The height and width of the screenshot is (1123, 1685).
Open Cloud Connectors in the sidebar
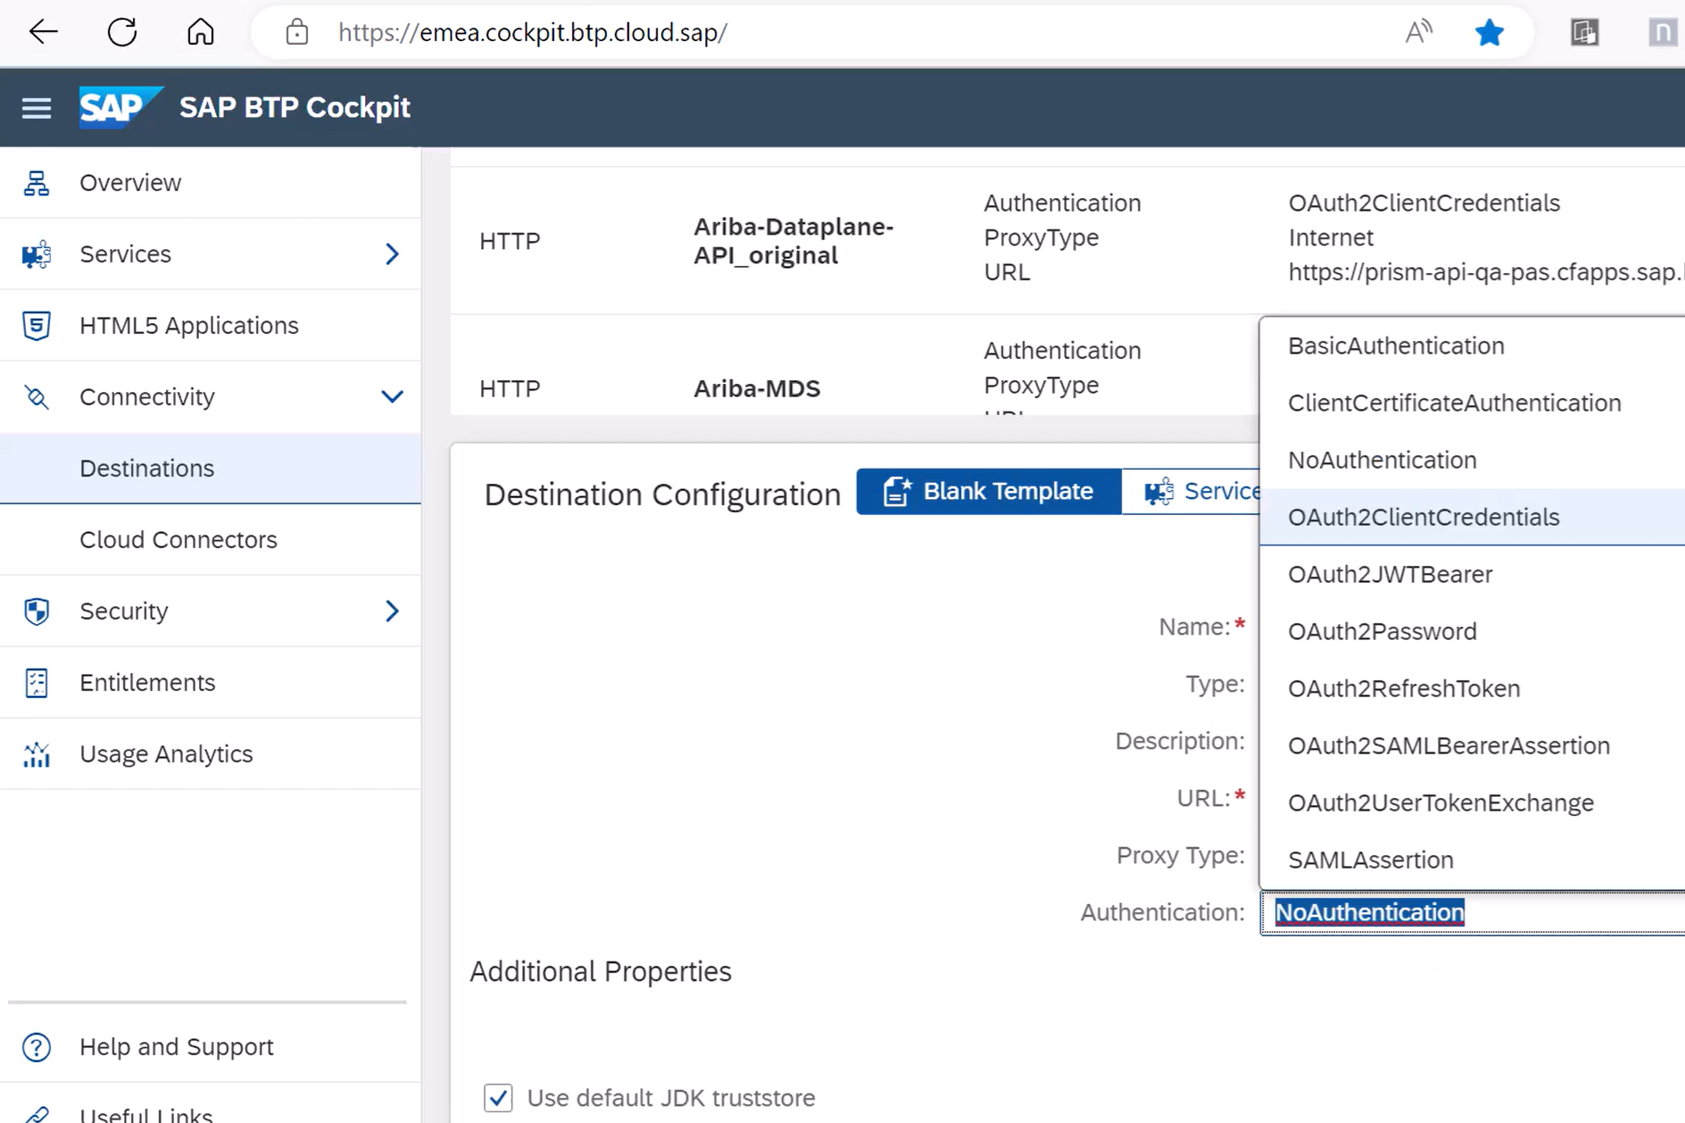(178, 540)
